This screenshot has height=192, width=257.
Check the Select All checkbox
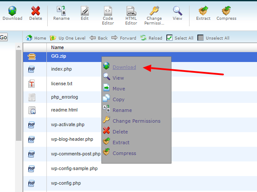click(169, 38)
